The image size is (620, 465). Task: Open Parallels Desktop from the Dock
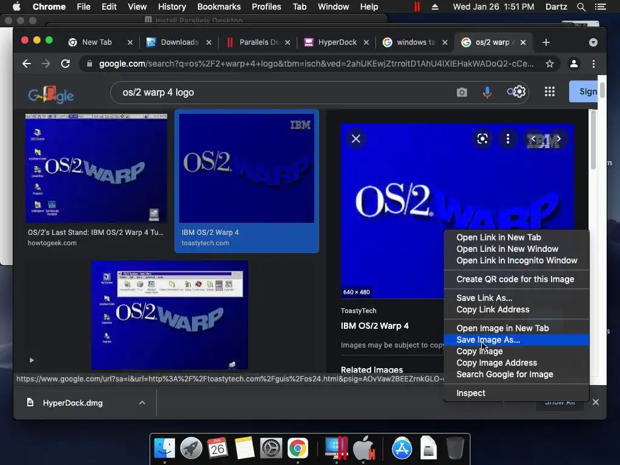tap(336, 448)
